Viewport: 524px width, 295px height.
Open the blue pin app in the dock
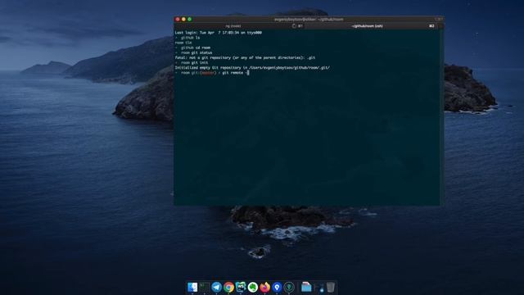coord(277,287)
